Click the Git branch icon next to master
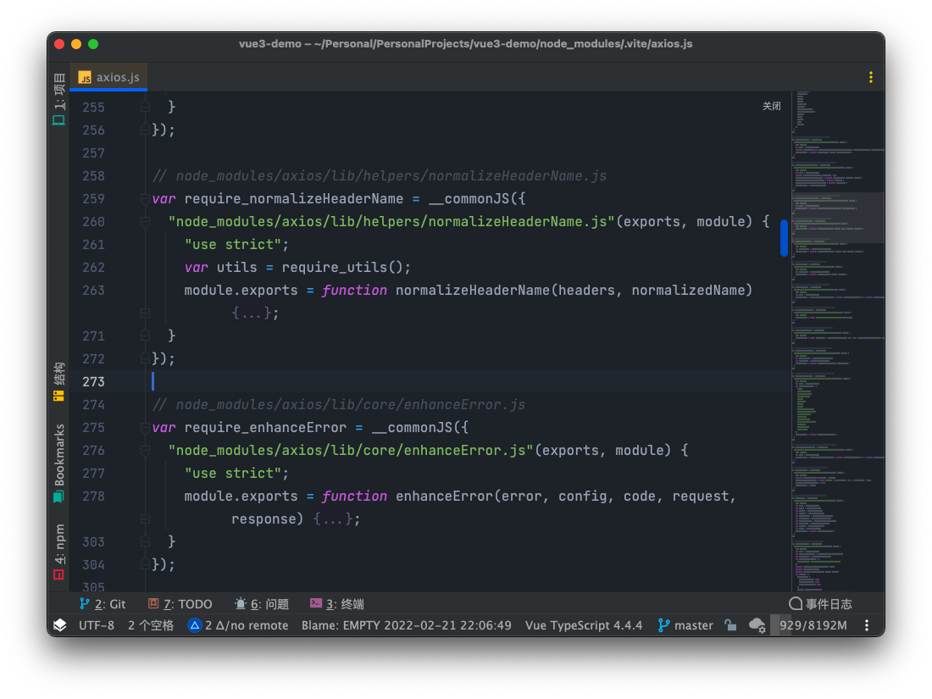The width and height of the screenshot is (932, 699). click(664, 625)
